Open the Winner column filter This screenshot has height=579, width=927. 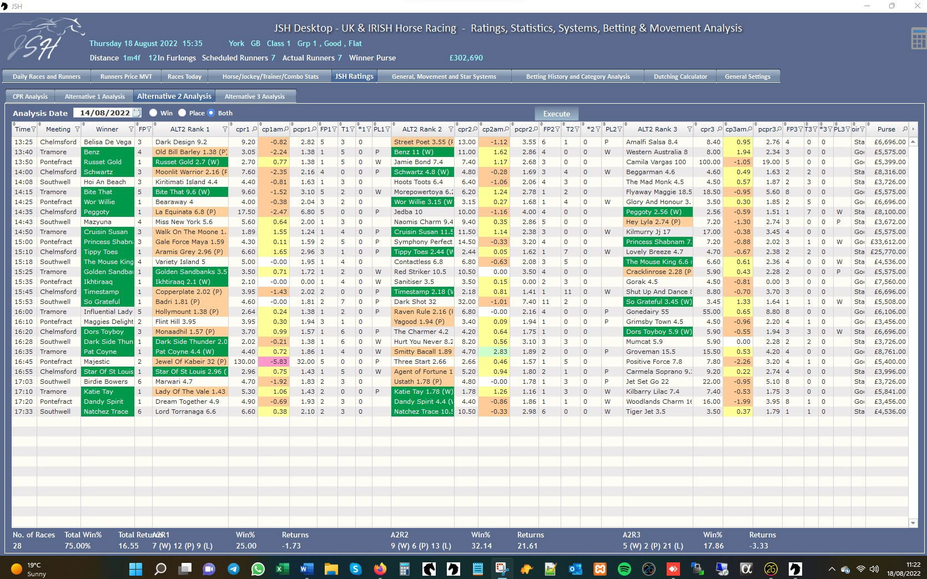point(131,129)
